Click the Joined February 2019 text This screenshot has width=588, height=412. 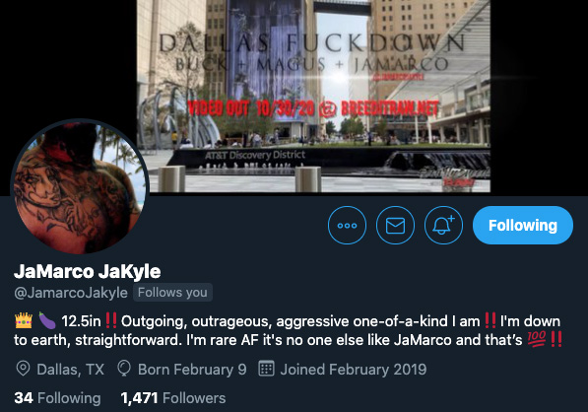click(354, 370)
